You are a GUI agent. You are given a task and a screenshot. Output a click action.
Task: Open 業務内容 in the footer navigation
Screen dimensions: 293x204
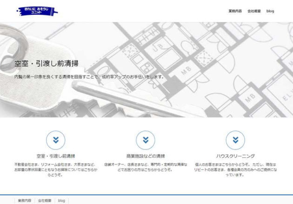click(25, 201)
